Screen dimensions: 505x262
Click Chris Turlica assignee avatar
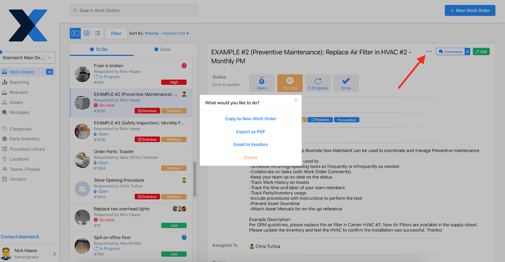pyautogui.click(x=252, y=247)
